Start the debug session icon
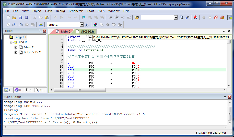 (x=196, y=18)
